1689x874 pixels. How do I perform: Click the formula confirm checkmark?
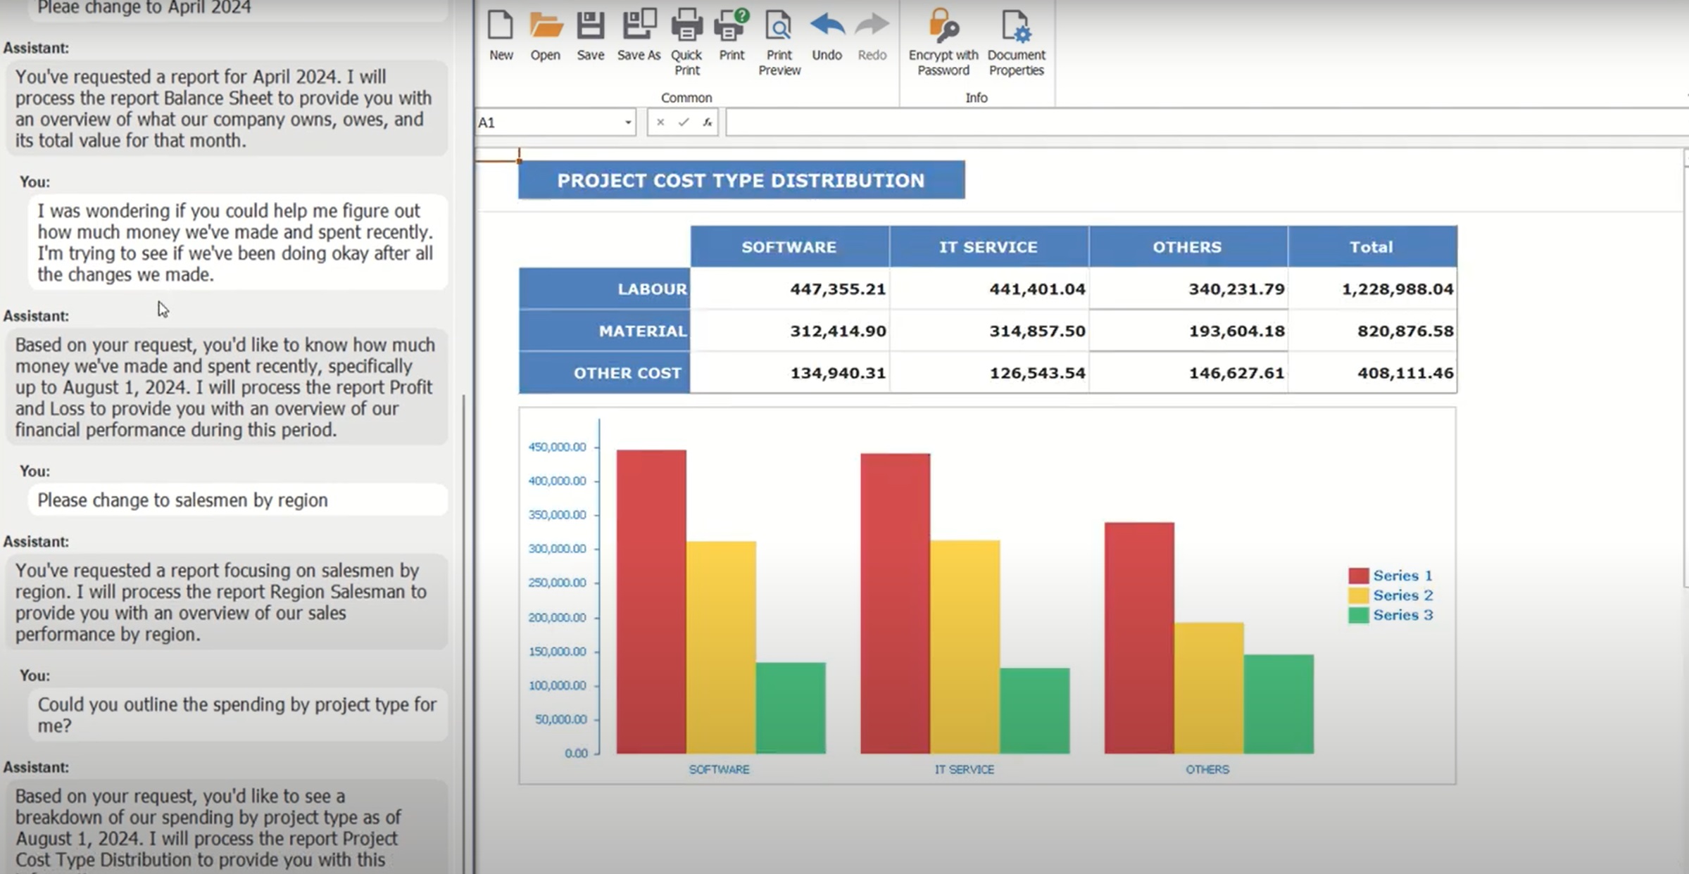pyautogui.click(x=682, y=122)
